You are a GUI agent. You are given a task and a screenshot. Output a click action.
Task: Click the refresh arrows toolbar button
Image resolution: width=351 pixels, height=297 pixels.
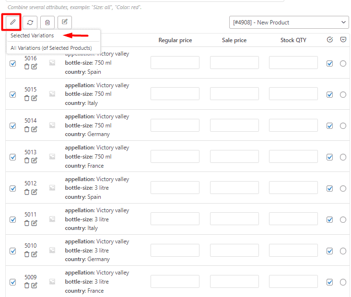(30, 22)
